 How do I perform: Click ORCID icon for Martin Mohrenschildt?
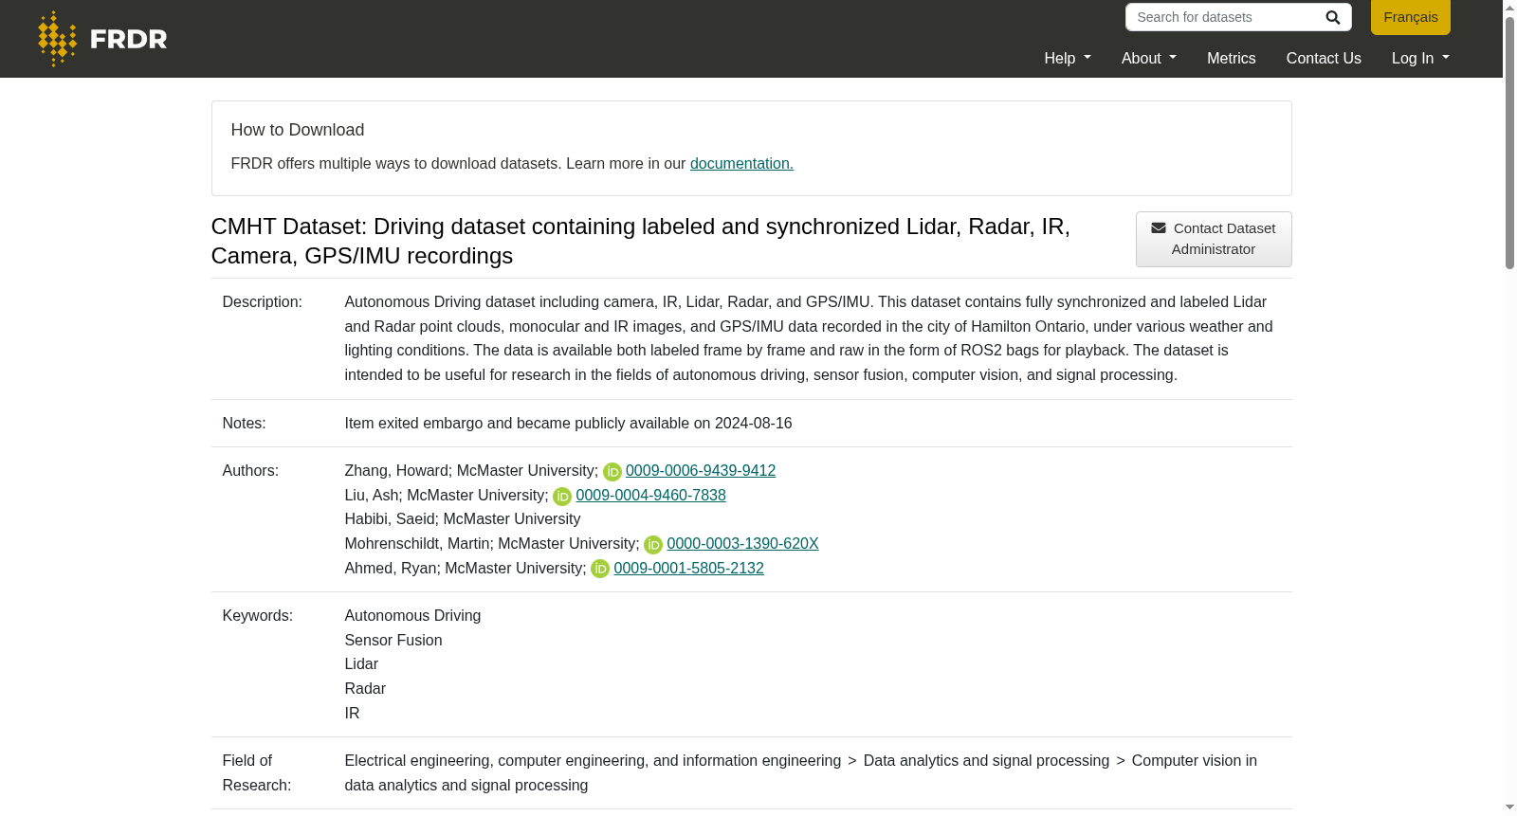(x=653, y=545)
